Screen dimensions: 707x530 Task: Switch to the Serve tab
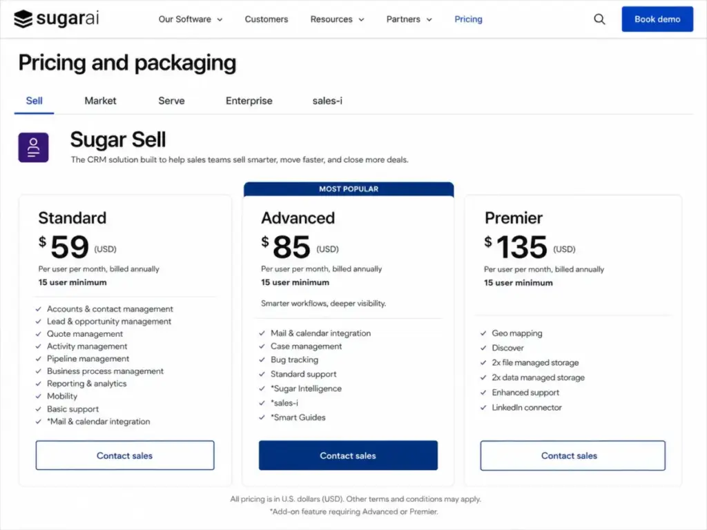pos(171,101)
